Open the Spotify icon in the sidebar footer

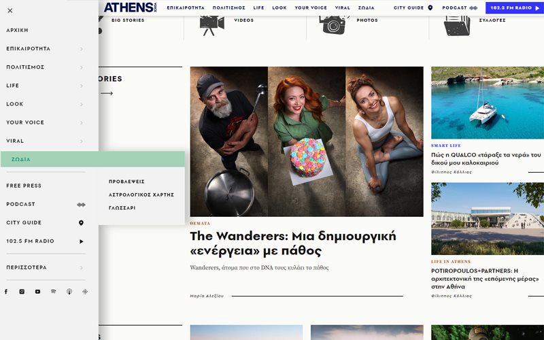click(54, 292)
